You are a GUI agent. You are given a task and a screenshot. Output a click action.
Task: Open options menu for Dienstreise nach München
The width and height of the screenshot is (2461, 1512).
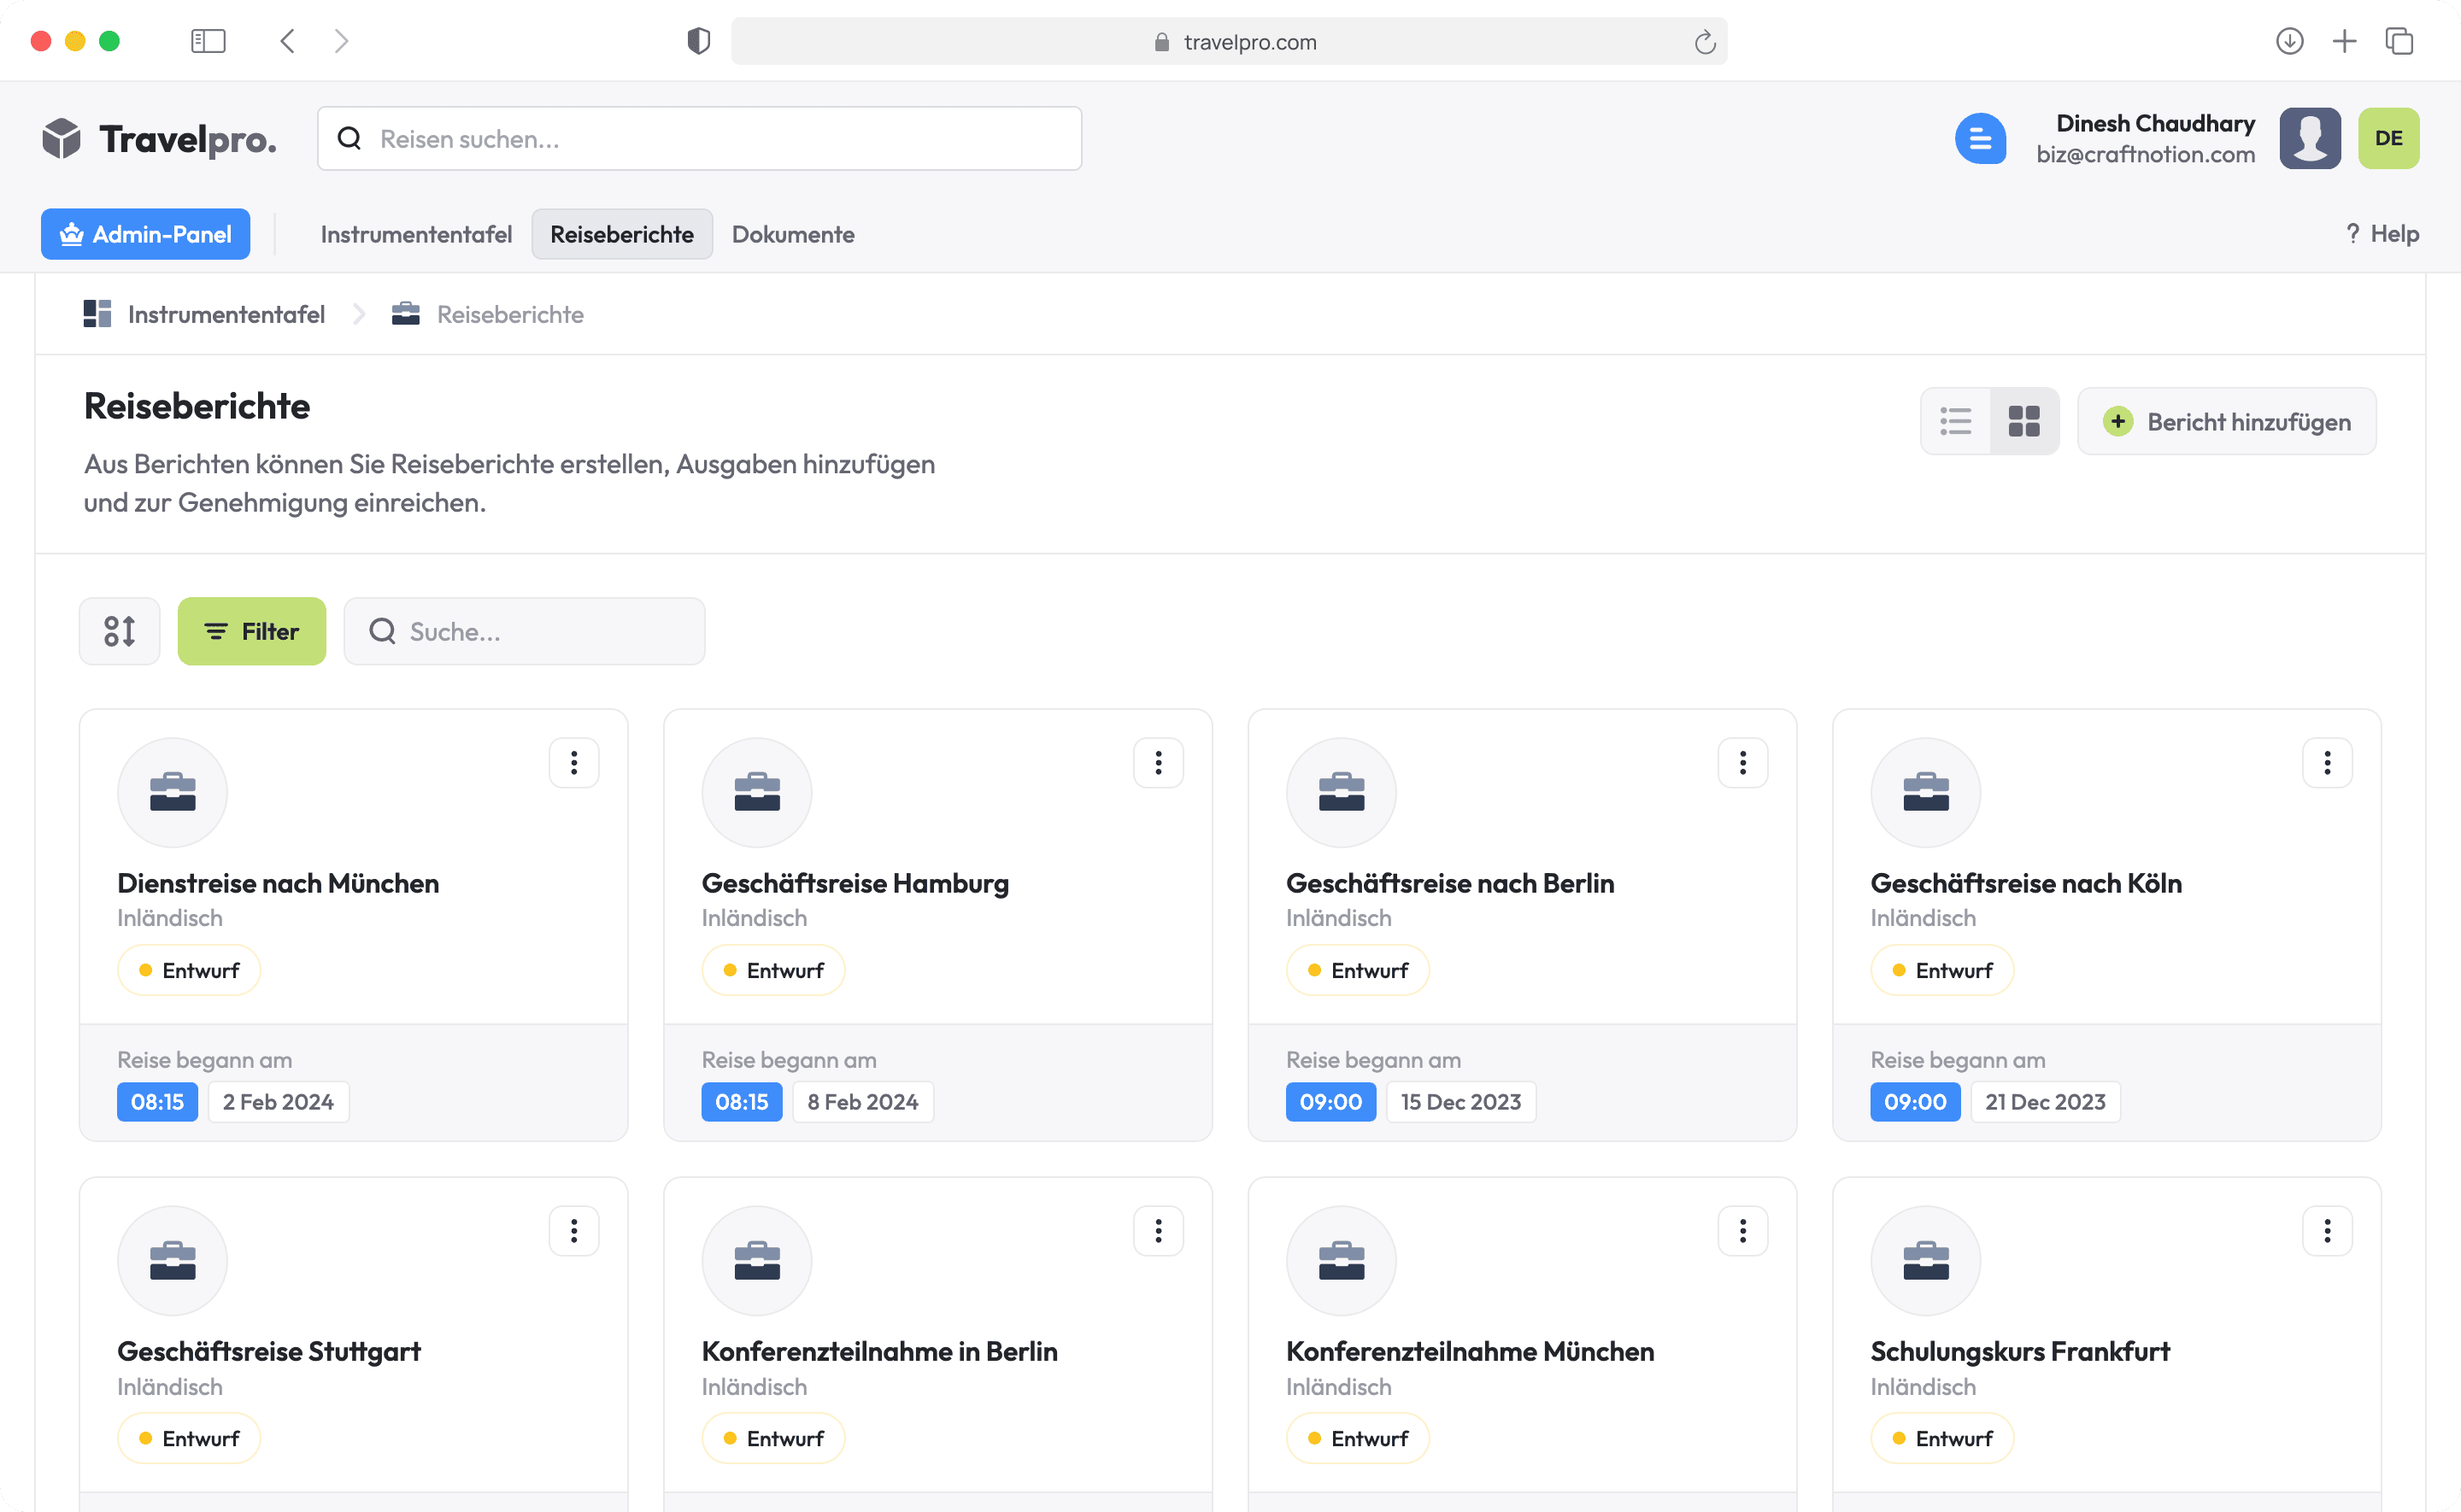(x=573, y=763)
